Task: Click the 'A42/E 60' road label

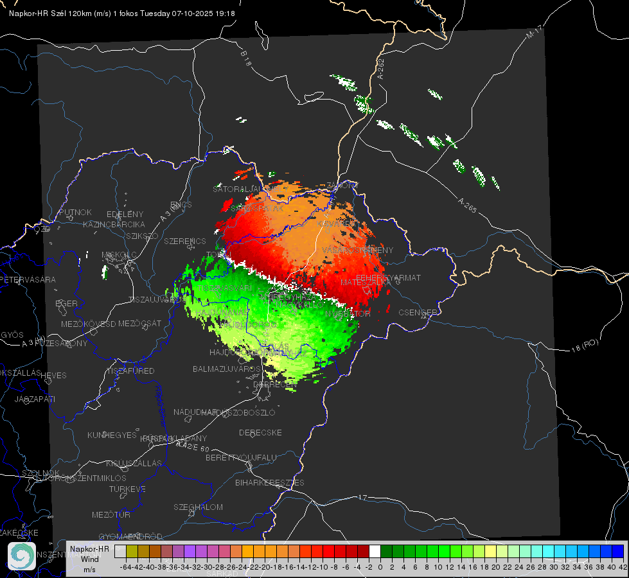Action: 193,446
